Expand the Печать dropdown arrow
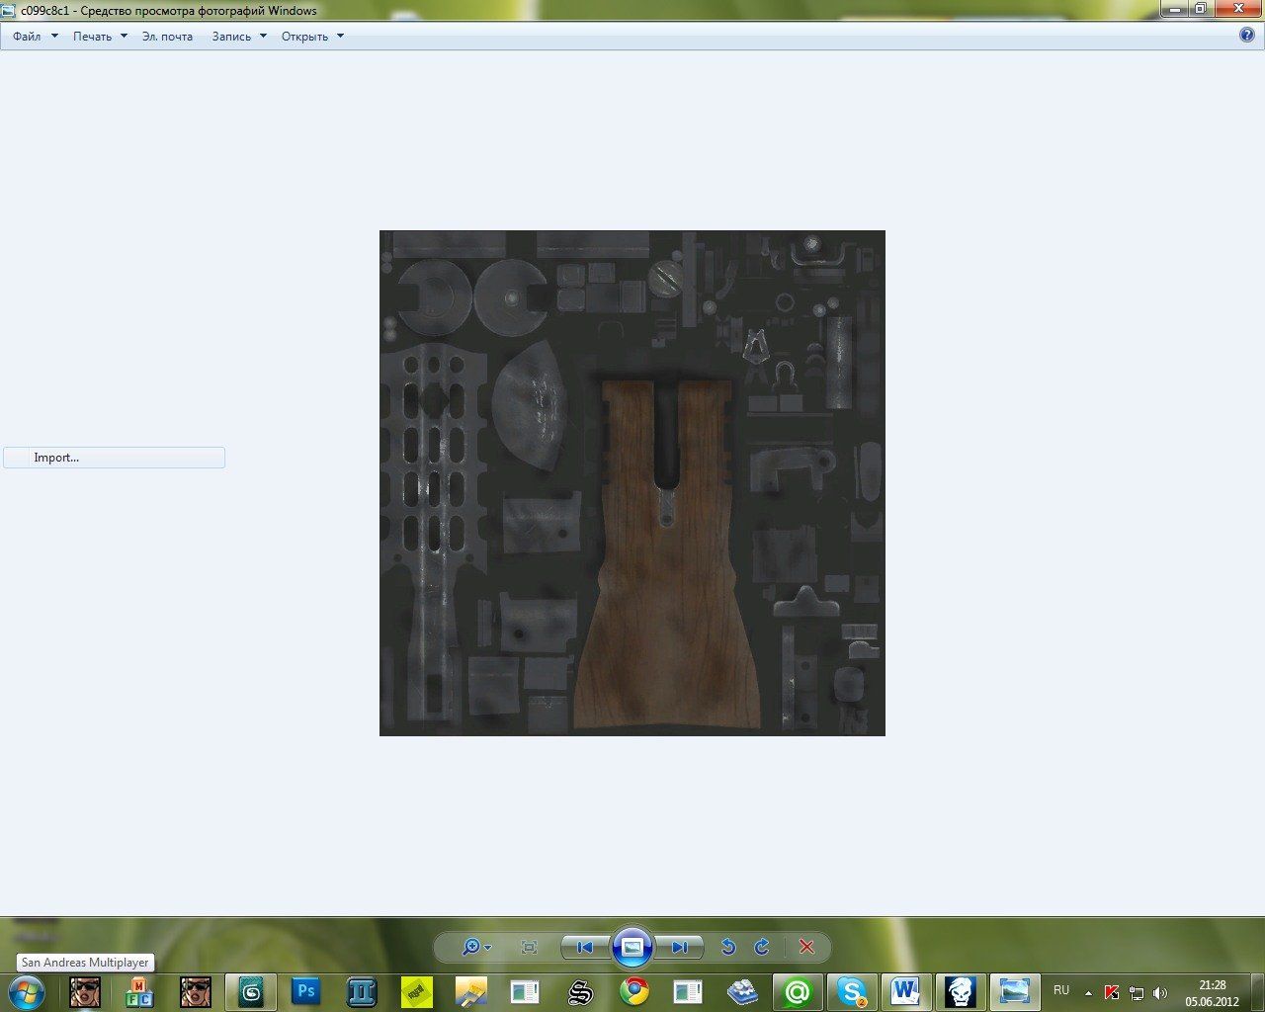Screen dimensions: 1265x1012 pos(124,37)
